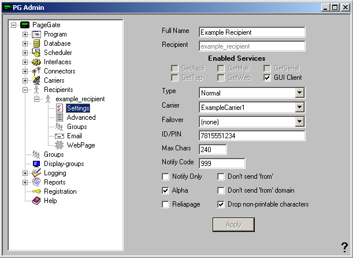The height and width of the screenshot is (258, 353).
Task: Toggle Drop non-printable characters checkbox
Action: [221, 205]
